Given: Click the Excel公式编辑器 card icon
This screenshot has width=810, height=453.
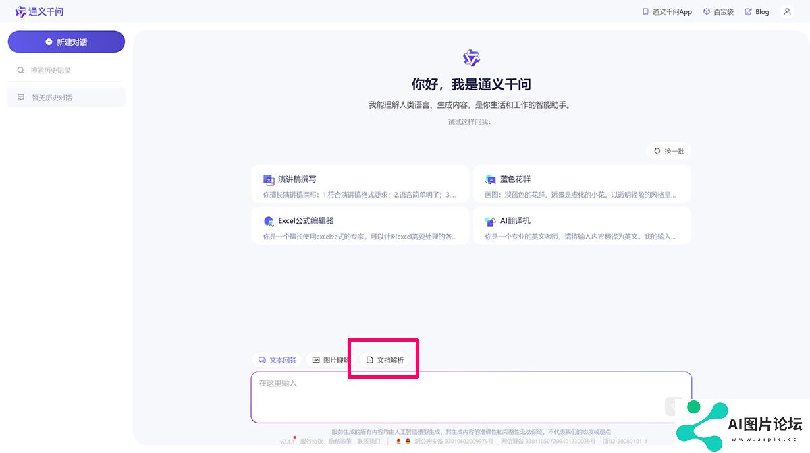Looking at the screenshot, I should coord(269,221).
